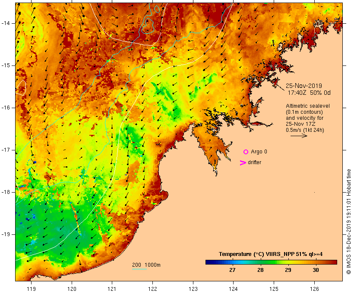This screenshot has width=354, height=293.
Task: Click the 200 1000m depth label
Action: click(x=146, y=265)
